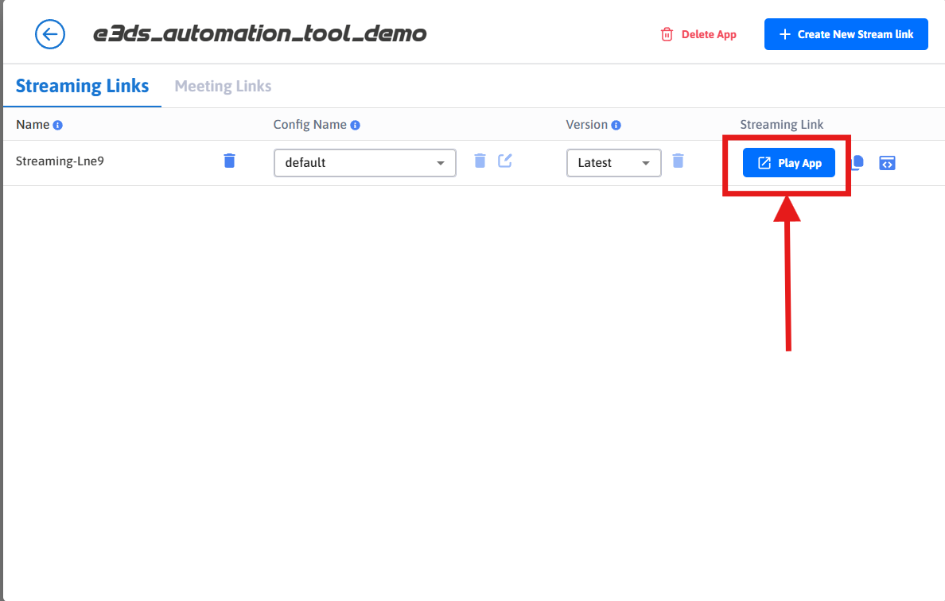Click info icon beside Config Name header
Viewport: 945px width, 601px height.
tap(356, 126)
